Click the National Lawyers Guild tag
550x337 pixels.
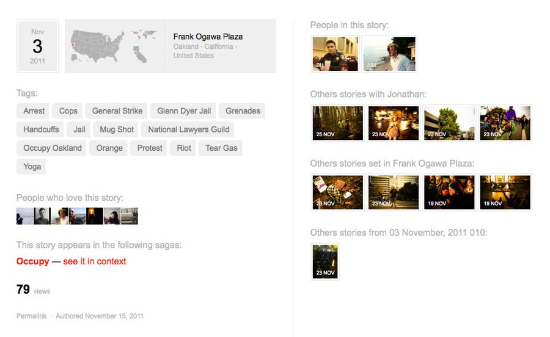pos(188,129)
